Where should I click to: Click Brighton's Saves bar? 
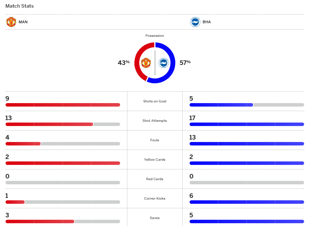pyautogui.click(x=247, y=221)
